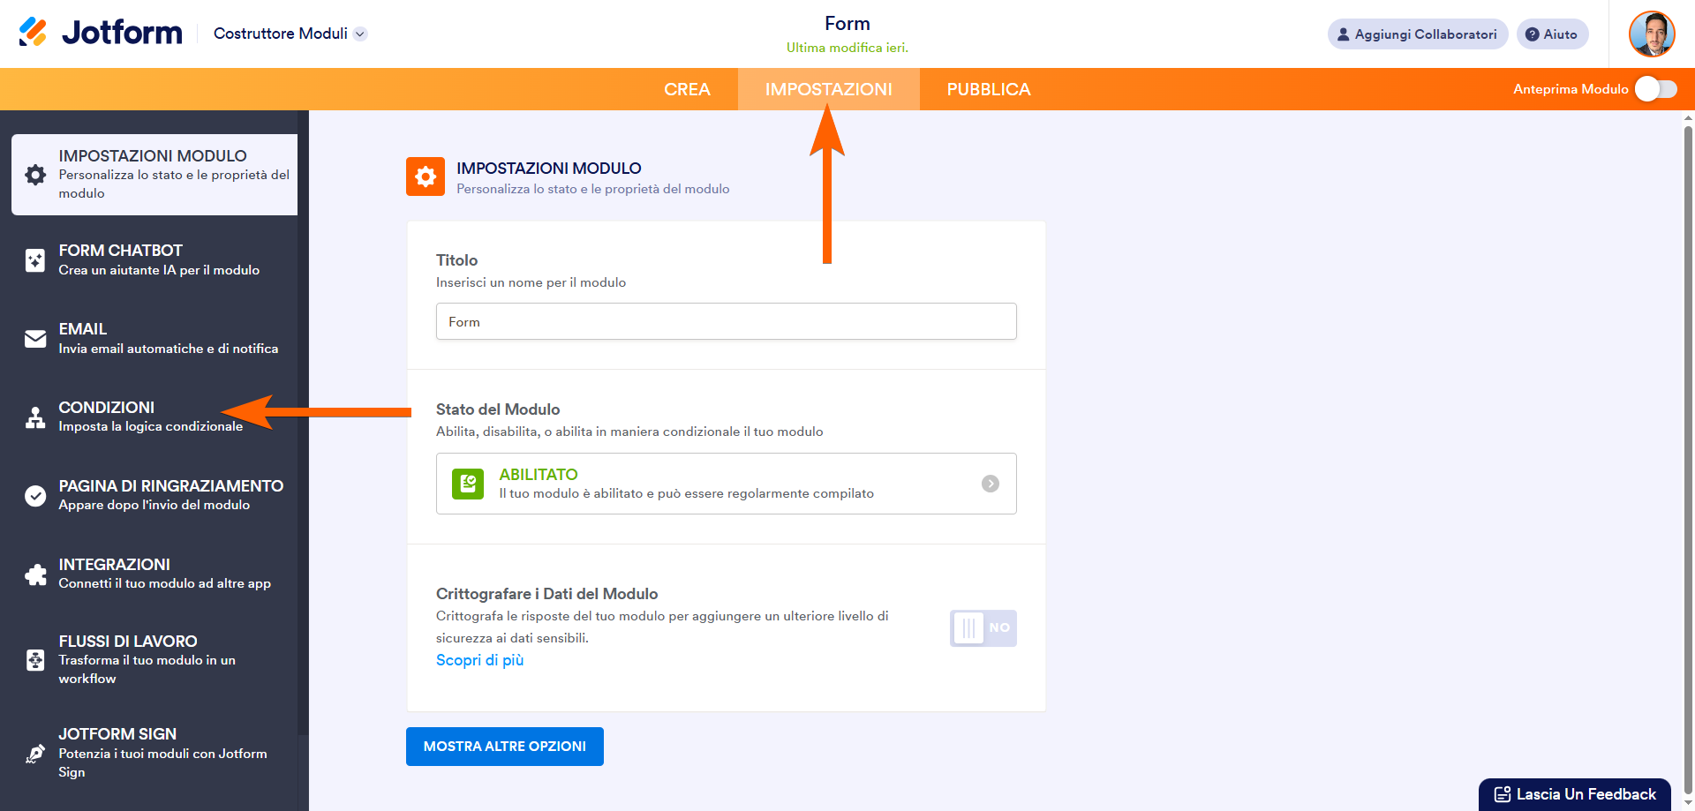Click the orange gear icon beside the Impostazioni Modulo heading
The width and height of the screenshot is (1695, 811).
[426, 176]
